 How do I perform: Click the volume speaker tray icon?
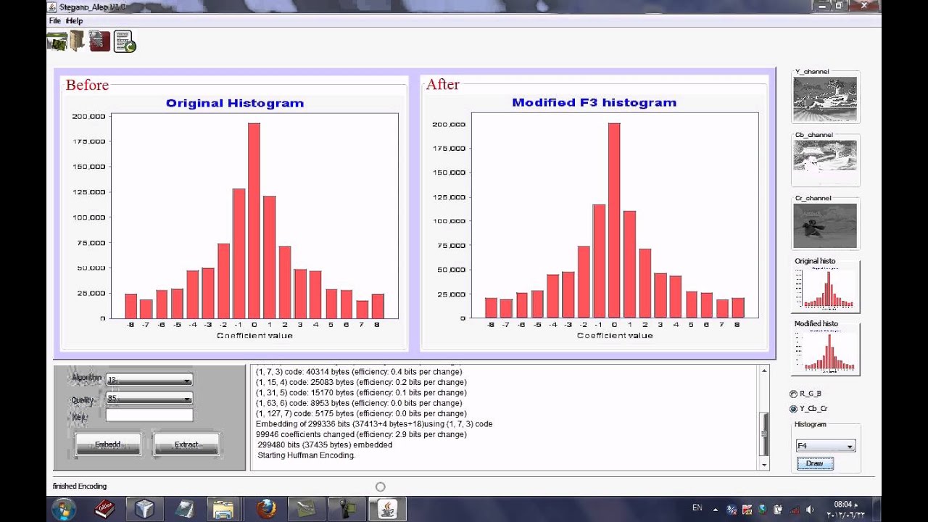click(x=810, y=510)
